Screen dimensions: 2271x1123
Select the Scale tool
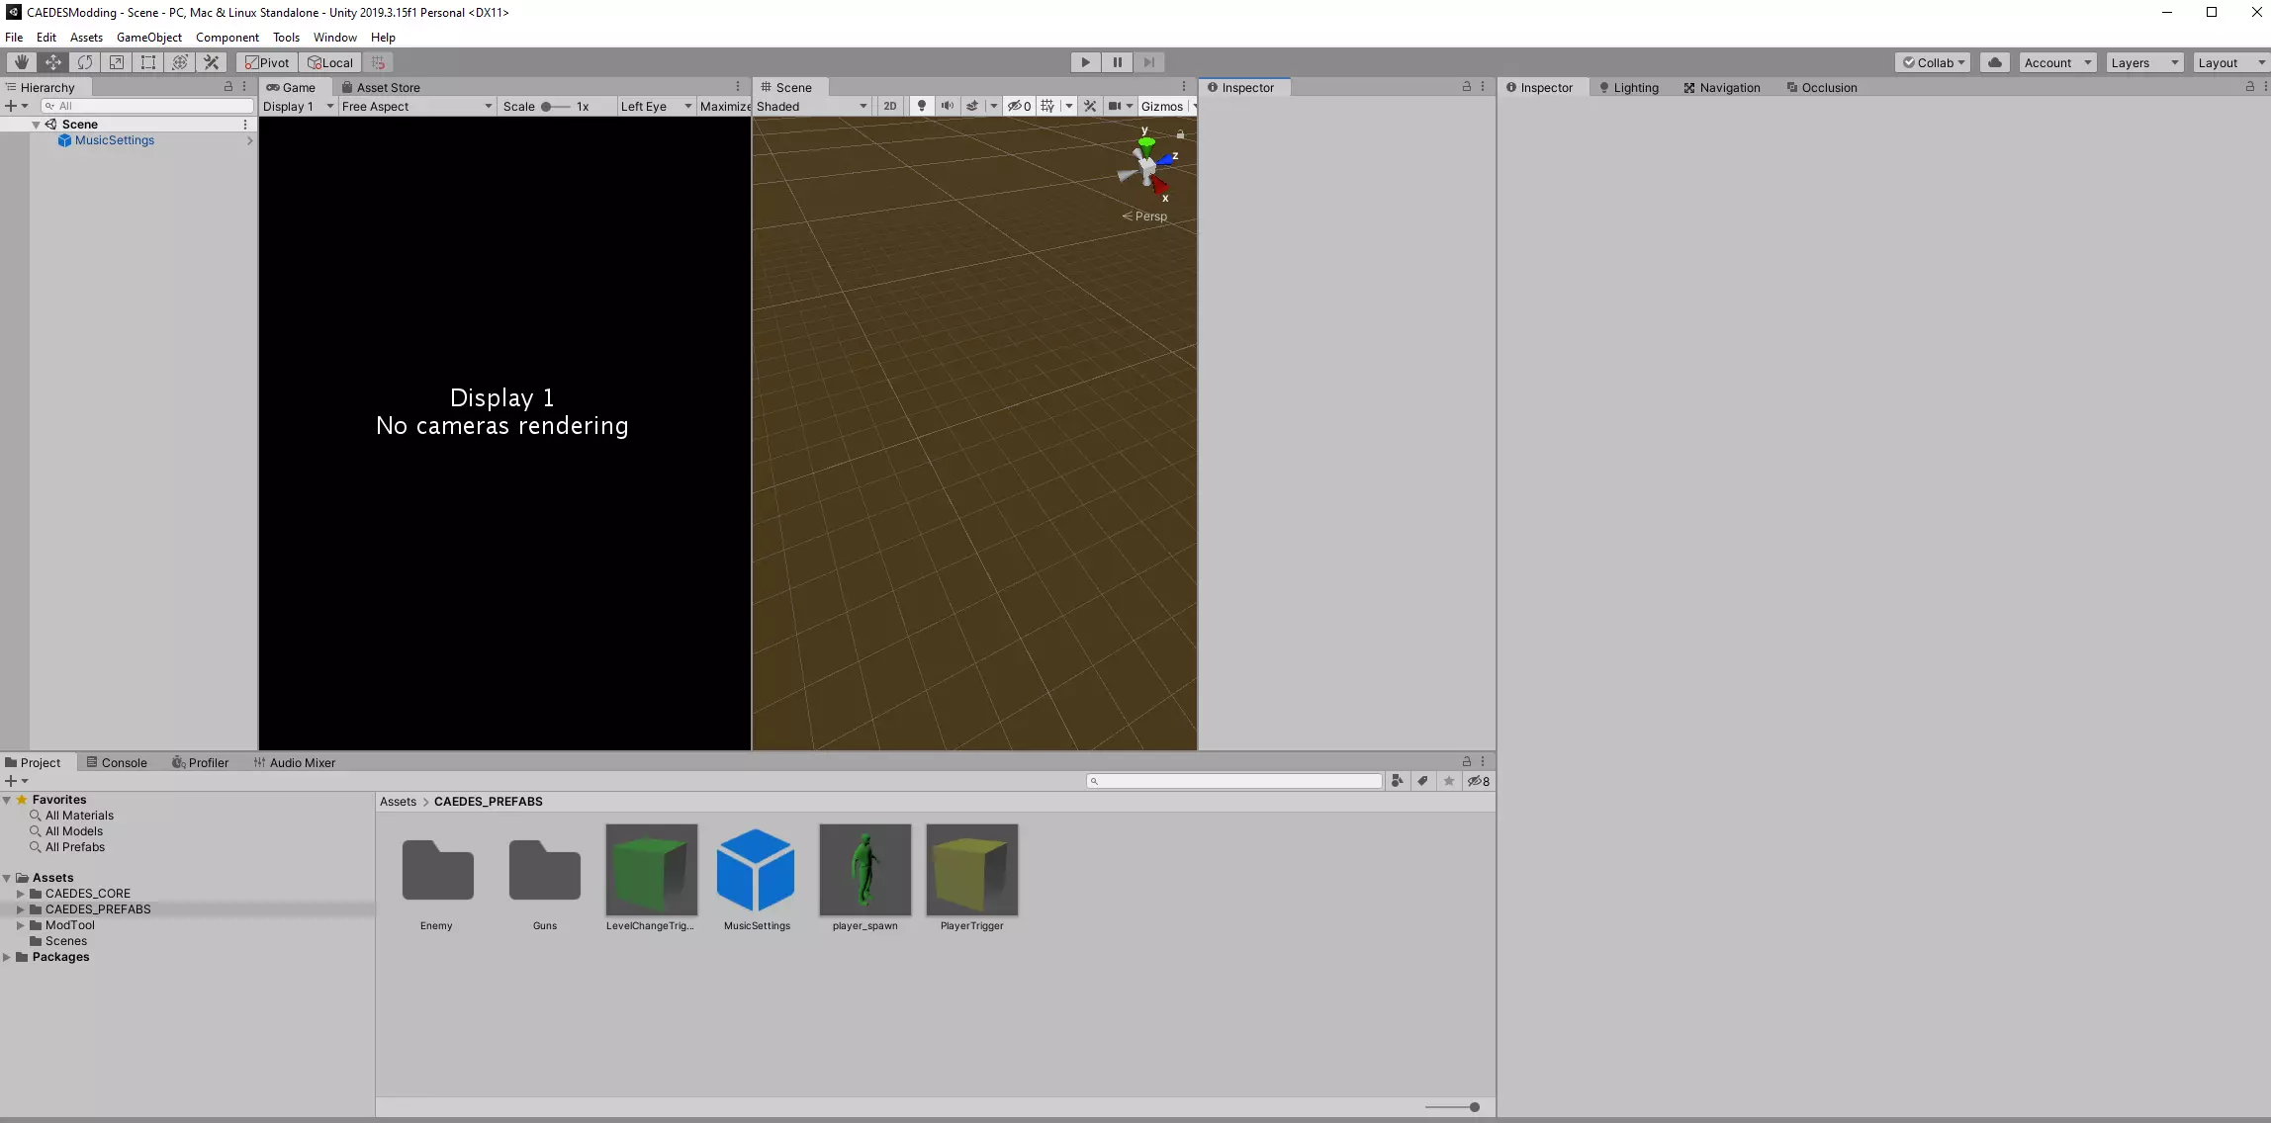tap(117, 62)
